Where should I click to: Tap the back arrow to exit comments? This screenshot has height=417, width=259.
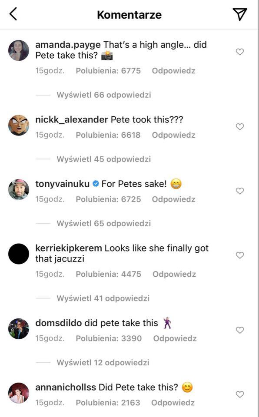tap(13, 14)
